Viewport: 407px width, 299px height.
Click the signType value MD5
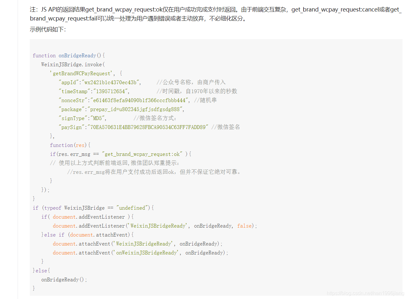click(97, 118)
